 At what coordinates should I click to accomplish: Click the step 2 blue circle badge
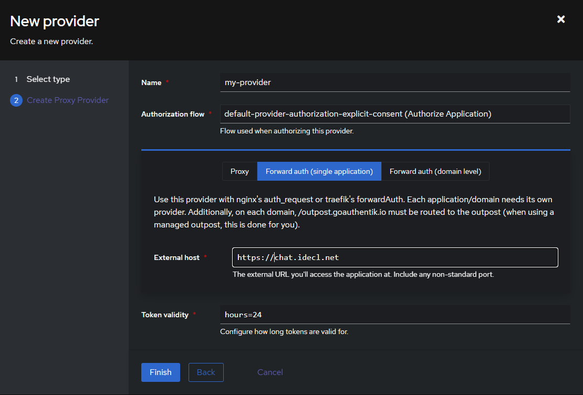(x=16, y=100)
